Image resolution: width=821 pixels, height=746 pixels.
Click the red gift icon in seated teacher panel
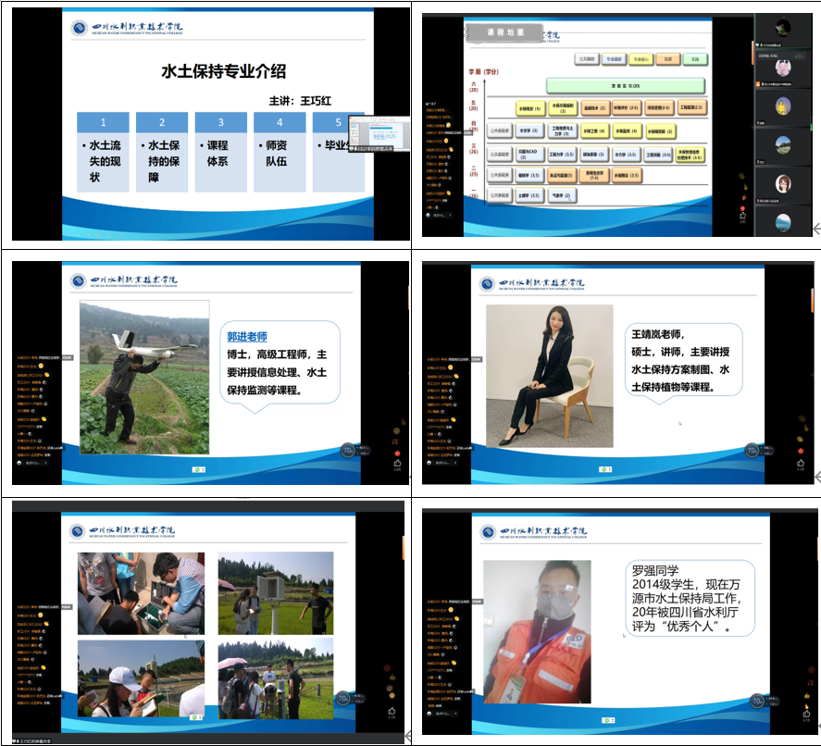[799, 450]
